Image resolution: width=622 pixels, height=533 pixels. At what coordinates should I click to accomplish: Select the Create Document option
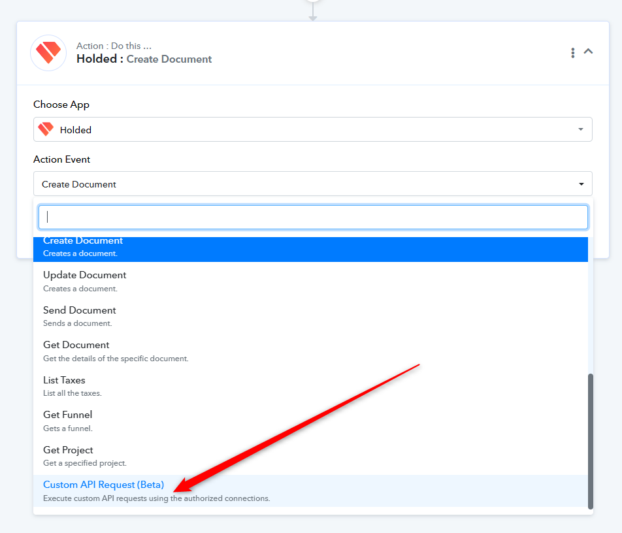pyautogui.click(x=310, y=249)
